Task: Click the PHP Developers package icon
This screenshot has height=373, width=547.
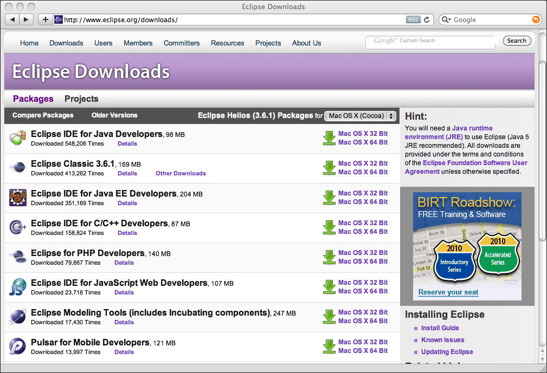Action: (x=17, y=257)
